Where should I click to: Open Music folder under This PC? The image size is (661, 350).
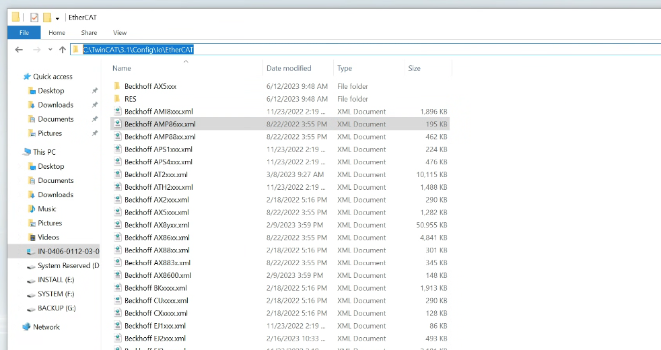tap(46, 209)
